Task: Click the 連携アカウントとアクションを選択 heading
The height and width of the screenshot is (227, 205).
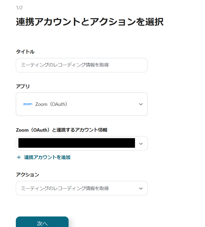Action: (90, 22)
